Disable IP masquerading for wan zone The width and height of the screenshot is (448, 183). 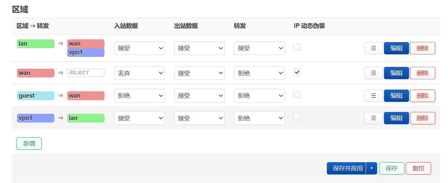[x=297, y=72]
